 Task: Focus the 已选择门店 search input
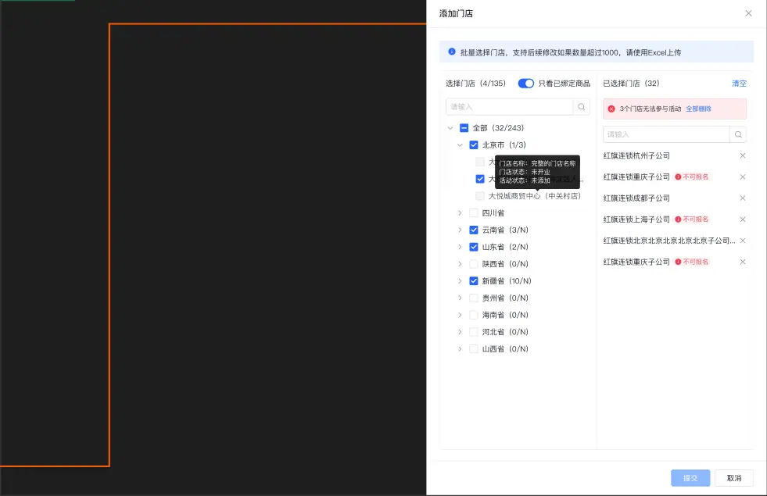[x=666, y=134]
